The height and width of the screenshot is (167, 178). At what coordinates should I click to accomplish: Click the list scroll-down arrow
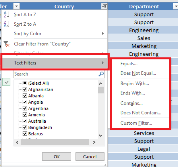(101, 136)
